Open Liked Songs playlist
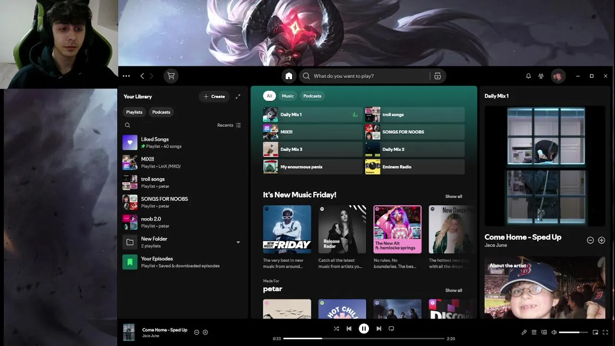615x346 pixels. click(x=183, y=142)
